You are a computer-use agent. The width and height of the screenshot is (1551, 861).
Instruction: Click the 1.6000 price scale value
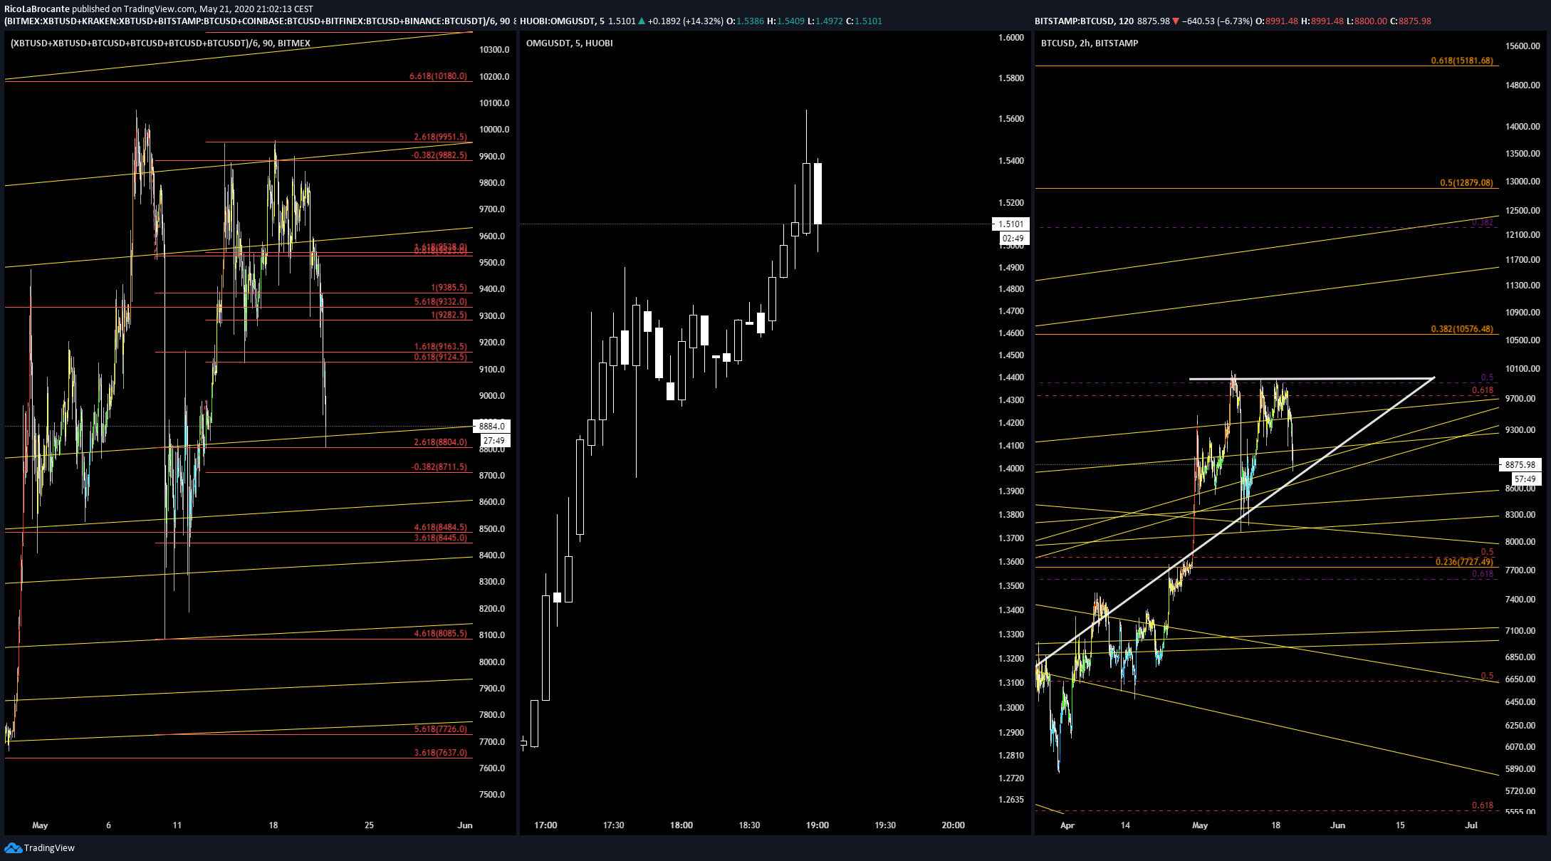pyautogui.click(x=1011, y=38)
